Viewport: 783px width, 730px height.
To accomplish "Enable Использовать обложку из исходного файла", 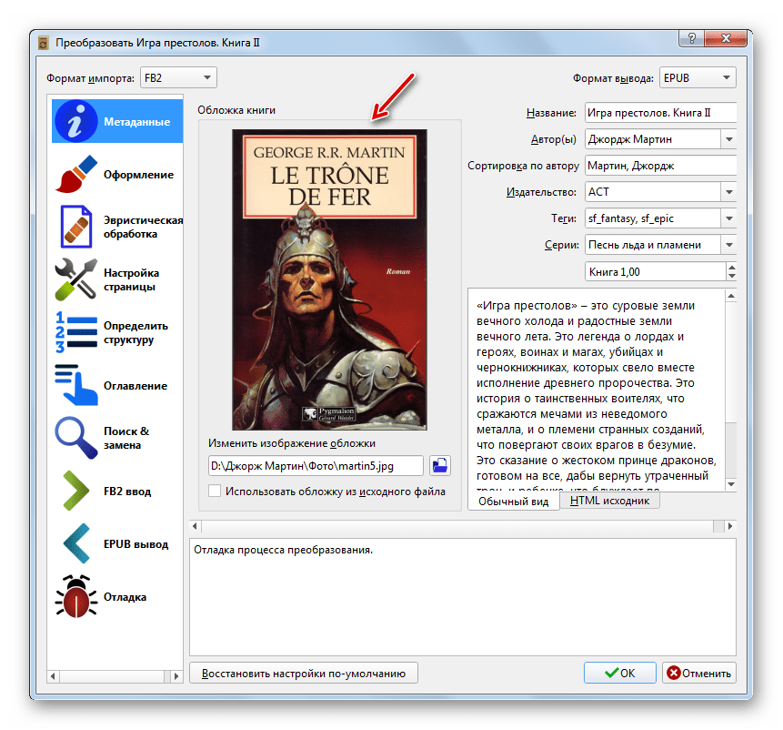I will pos(215,492).
